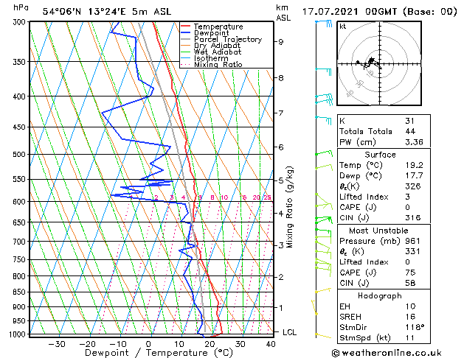The height and width of the screenshot is (358, 464).
Task: Click the 'Surface' section heading
Action: (380, 155)
